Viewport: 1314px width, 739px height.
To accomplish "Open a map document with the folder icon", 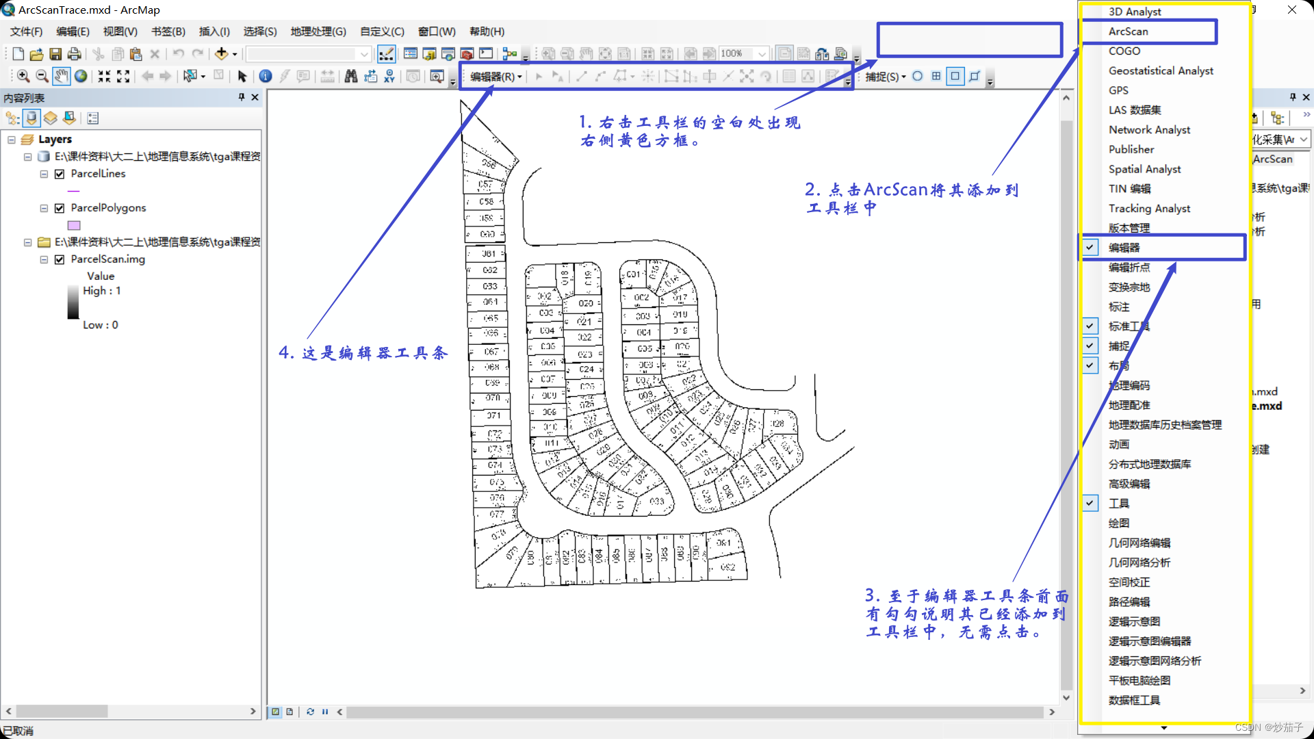I will 37,54.
